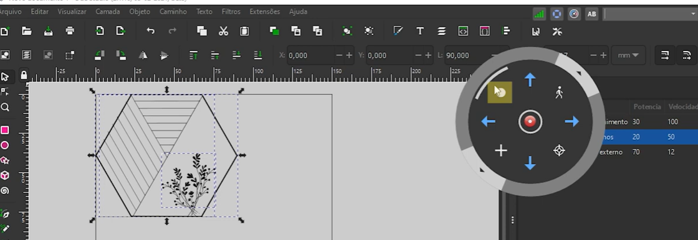698x240 pixels.
Task: Flip the selection horizontally
Action: pos(143,55)
